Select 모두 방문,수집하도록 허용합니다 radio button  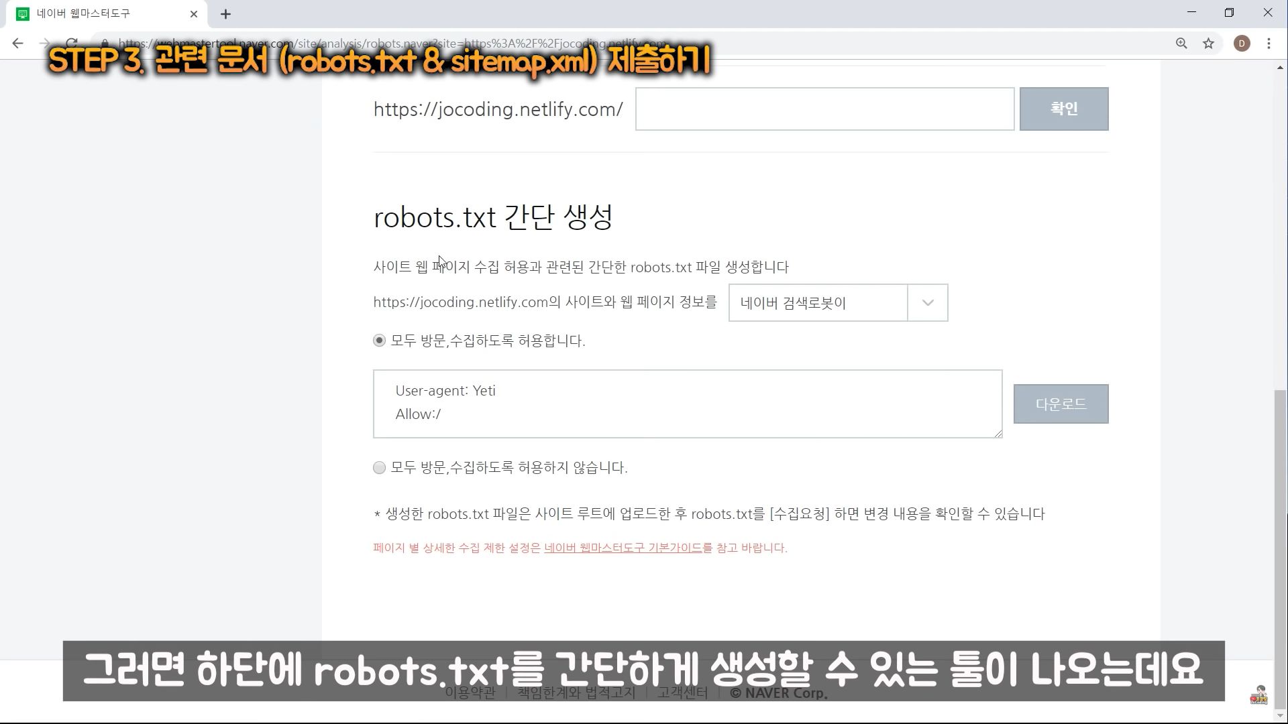click(379, 341)
